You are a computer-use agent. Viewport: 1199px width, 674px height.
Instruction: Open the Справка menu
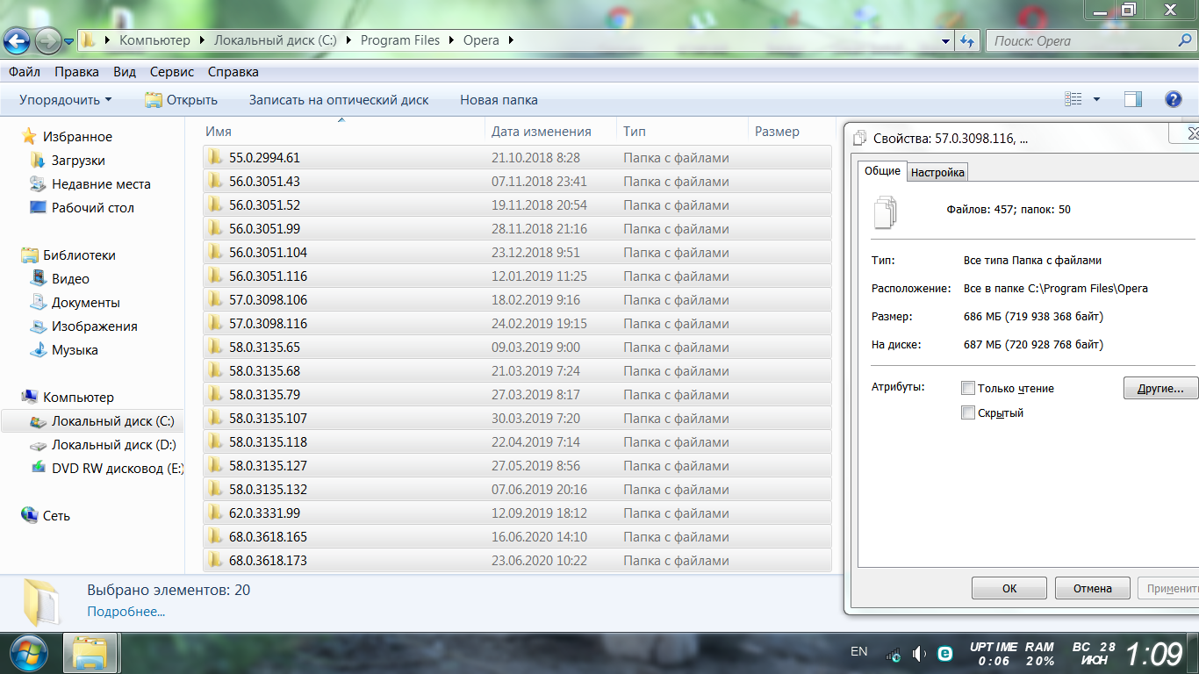coord(233,72)
